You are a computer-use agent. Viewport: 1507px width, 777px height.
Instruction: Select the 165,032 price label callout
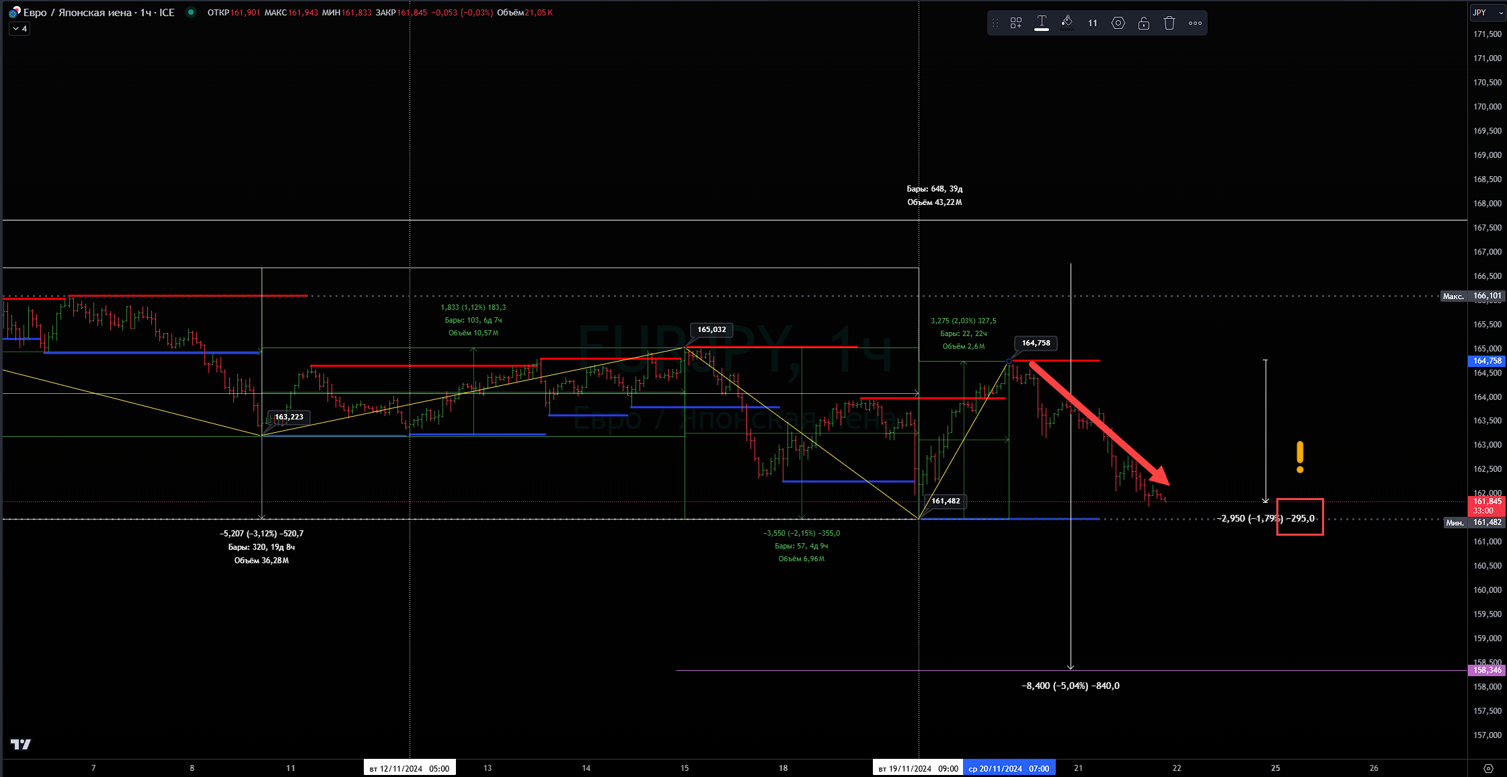coord(711,330)
